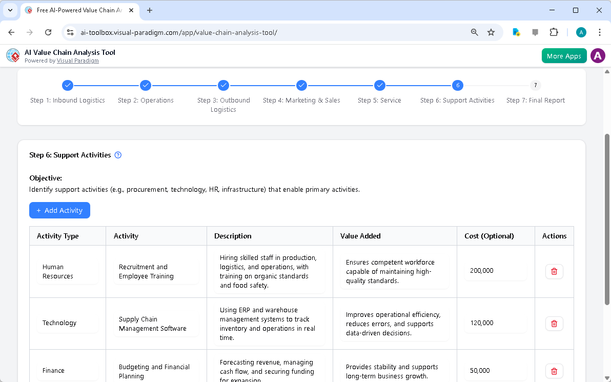Screen dimensions: 611x382
Task: Open a new browser tab
Action: point(149,10)
